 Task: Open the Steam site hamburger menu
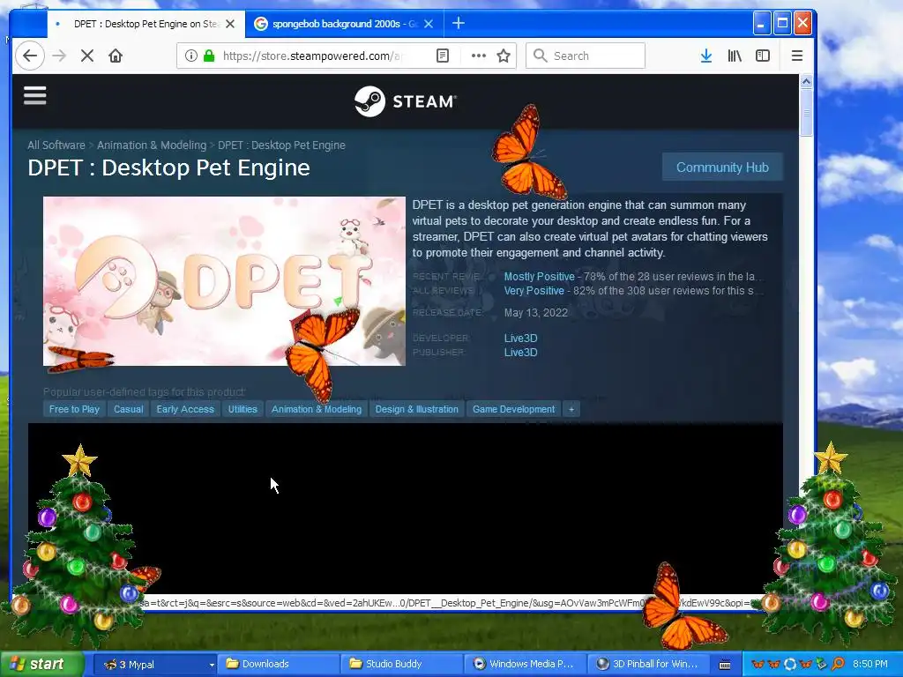[x=35, y=95]
